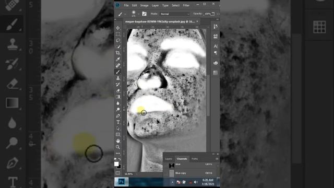Select the Clone Stamp tool
Image resolution: width=334 pixels, height=188 pixels.
pos(118,78)
